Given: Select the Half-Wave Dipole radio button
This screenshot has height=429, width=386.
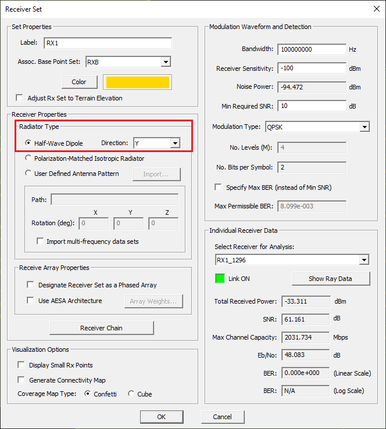Looking at the screenshot, I should (28, 143).
